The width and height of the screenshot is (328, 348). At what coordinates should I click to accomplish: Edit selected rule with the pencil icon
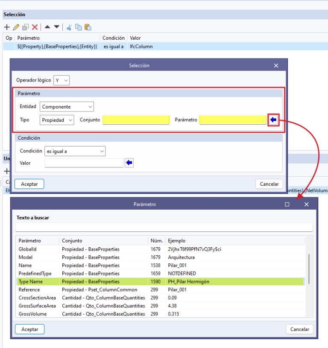[x=16, y=27]
